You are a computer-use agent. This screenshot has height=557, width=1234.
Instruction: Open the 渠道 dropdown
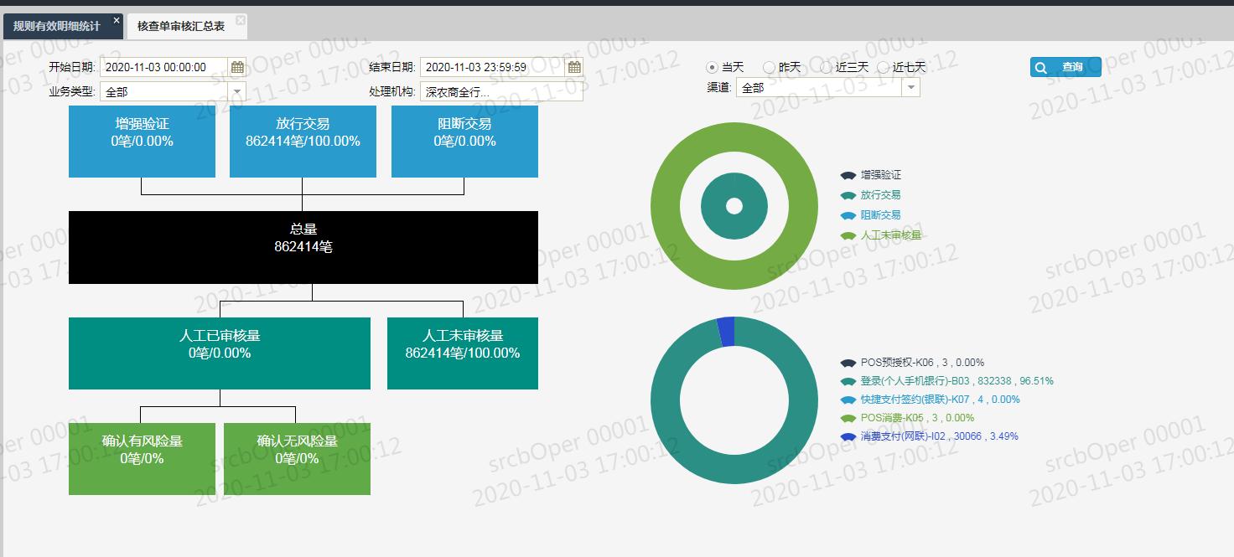(911, 87)
